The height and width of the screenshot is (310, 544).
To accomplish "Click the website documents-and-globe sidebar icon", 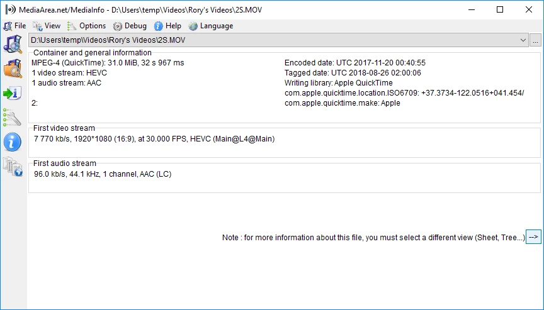I will pyautogui.click(x=13, y=167).
